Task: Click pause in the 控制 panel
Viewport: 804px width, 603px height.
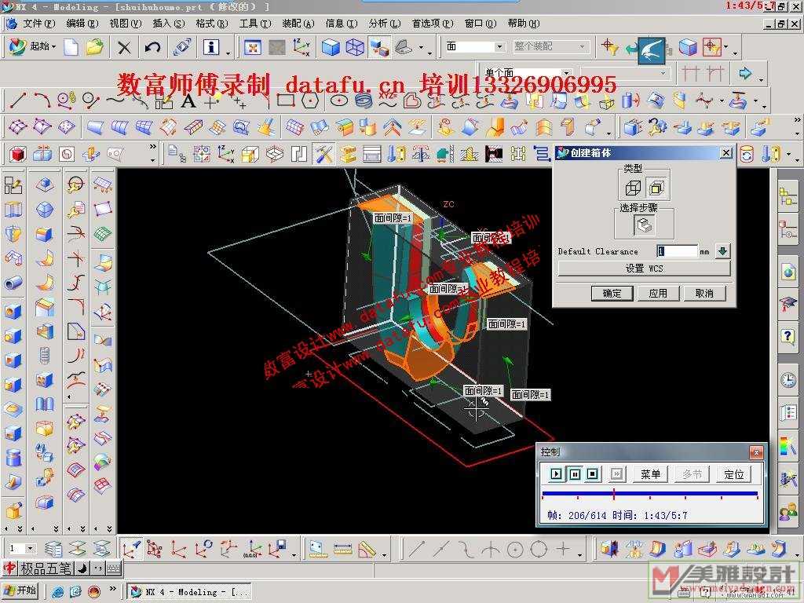Action: pos(575,473)
